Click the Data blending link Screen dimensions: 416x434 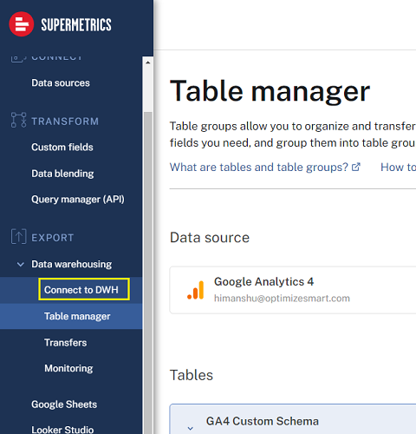click(x=62, y=174)
